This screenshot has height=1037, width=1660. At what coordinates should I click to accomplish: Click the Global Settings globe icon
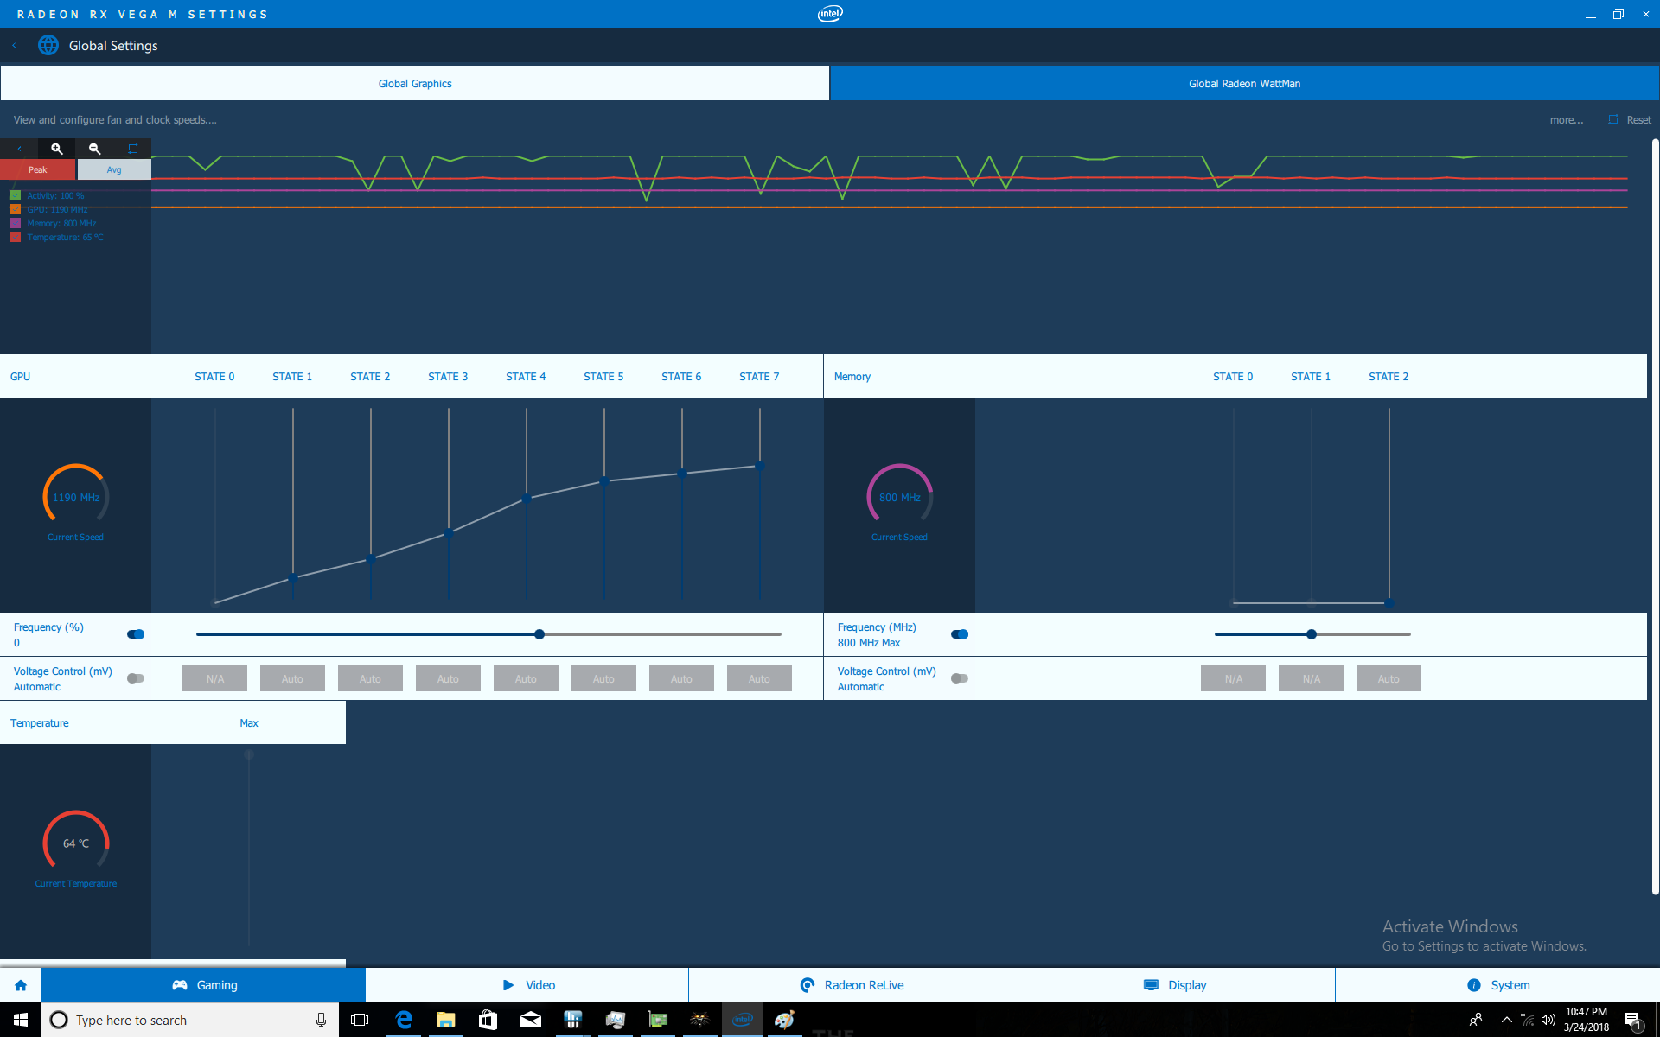pyautogui.click(x=48, y=45)
